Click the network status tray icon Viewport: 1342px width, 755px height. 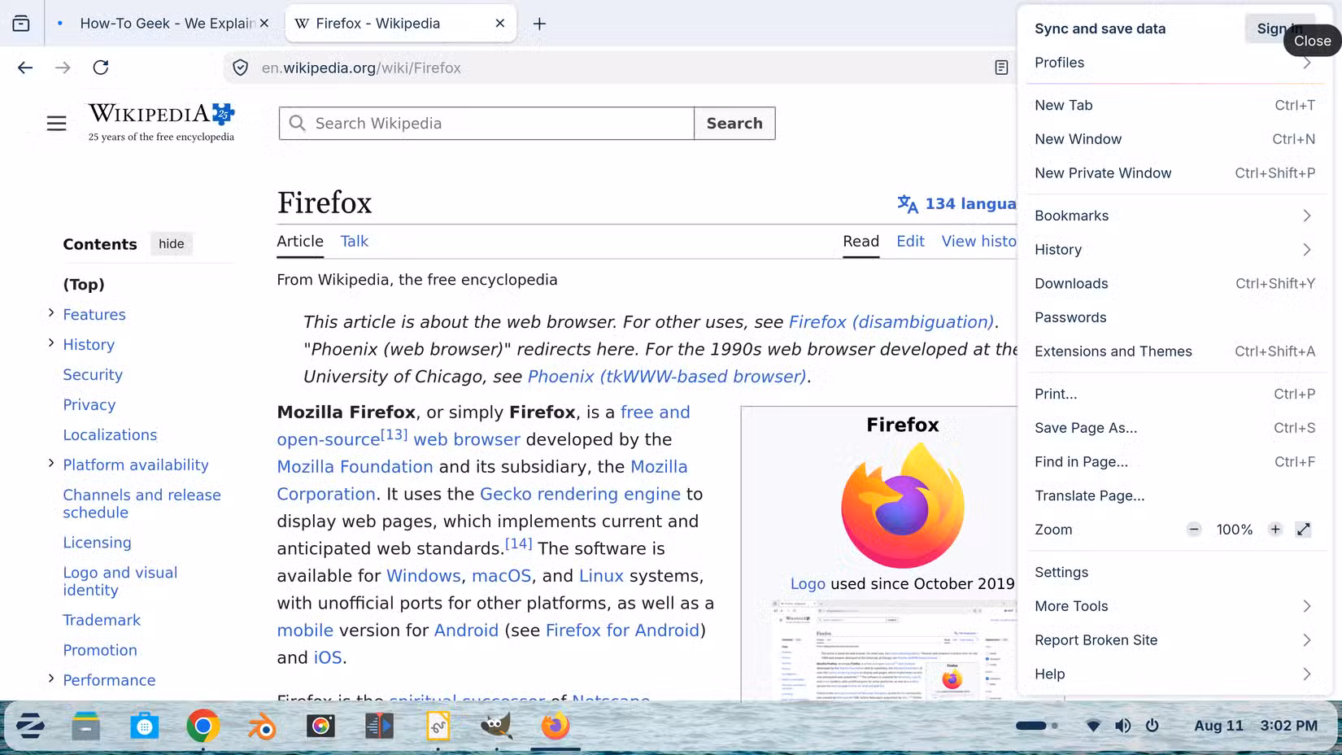click(x=1094, y=726)
